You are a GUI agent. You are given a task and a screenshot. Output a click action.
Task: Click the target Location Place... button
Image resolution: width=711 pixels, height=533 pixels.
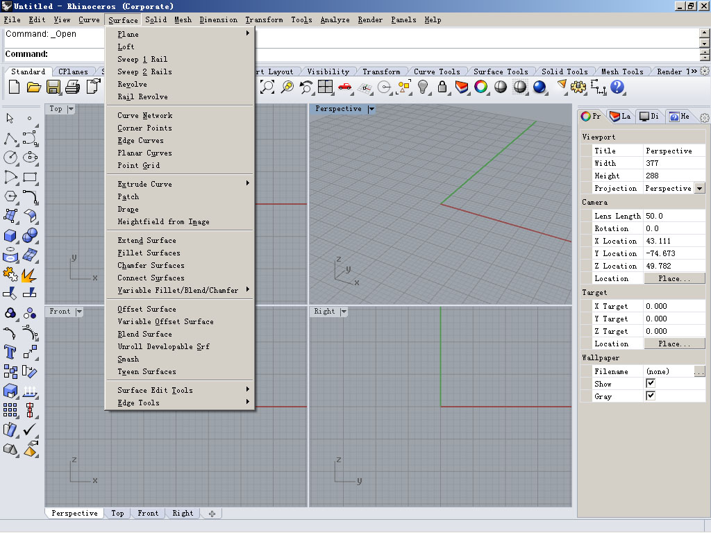click(674, 344)
